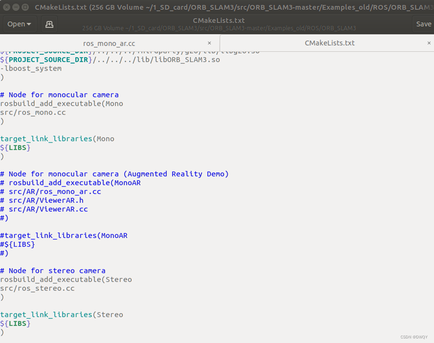Click 'target_link_libraries(Mono' line
This screenshot has width=434, height=343.
click(57, 139)
